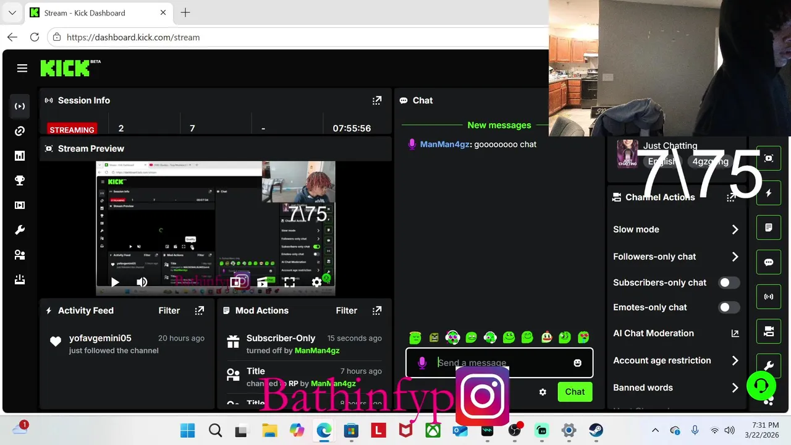Enable Subscribers-only chat switch
The width and height of the screenshot is (791, 445).
729,282
